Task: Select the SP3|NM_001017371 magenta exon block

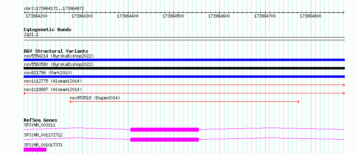Action: pyautogui.click(x=35, y=150)
